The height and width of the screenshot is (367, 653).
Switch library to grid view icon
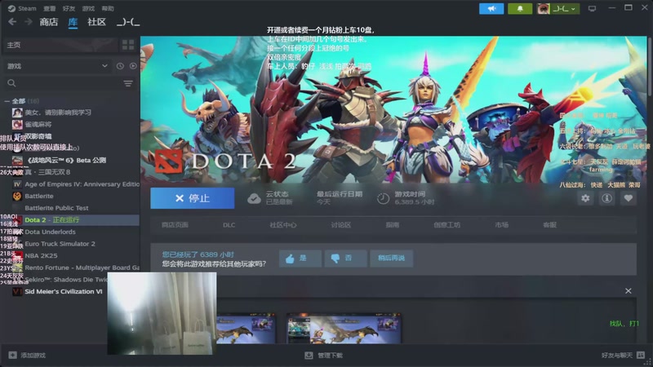[128, 45]
